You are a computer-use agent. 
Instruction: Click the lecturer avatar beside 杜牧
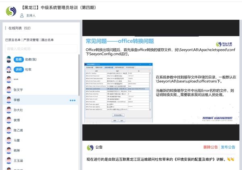(x=9, y=69)
